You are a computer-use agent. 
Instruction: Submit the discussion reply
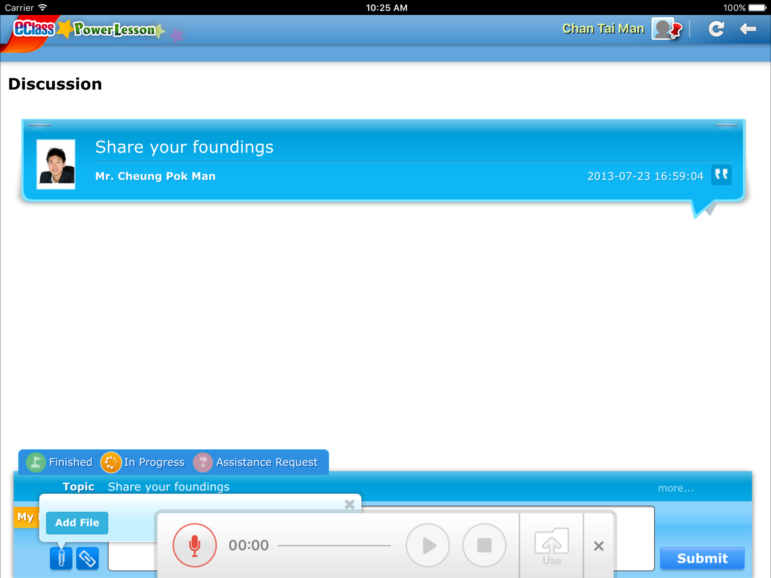702,559
